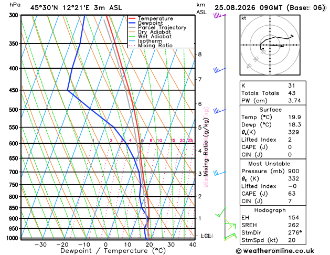Image resolution: width=330 pixels, height=255 pixels.
Task: Click the -30 temperature axis tick label
Action: tap(40, 245)
